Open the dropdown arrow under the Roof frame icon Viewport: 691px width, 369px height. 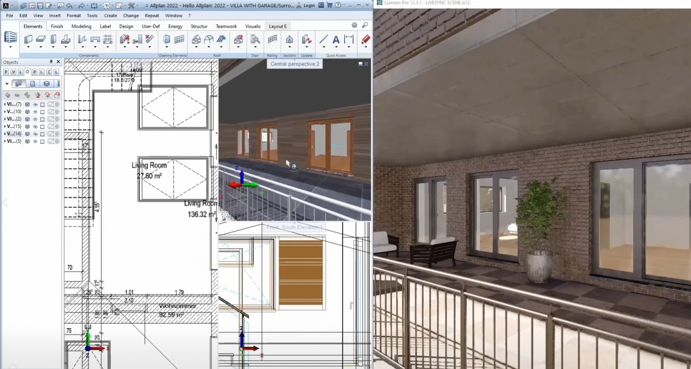(x=196, y=47)
